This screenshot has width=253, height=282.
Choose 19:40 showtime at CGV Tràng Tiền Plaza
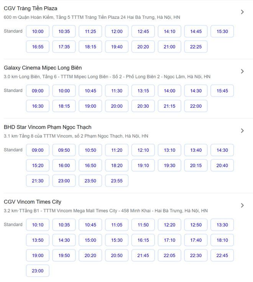click(x=117, y=47)
